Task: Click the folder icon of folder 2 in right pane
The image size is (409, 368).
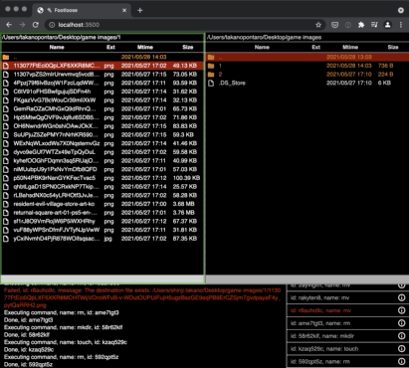Action: (x=211, y=75)
